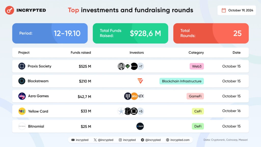Click the Bitnomial project logo
The width and height of the screenshot is (261, 147).
click(x=22, y=126)
